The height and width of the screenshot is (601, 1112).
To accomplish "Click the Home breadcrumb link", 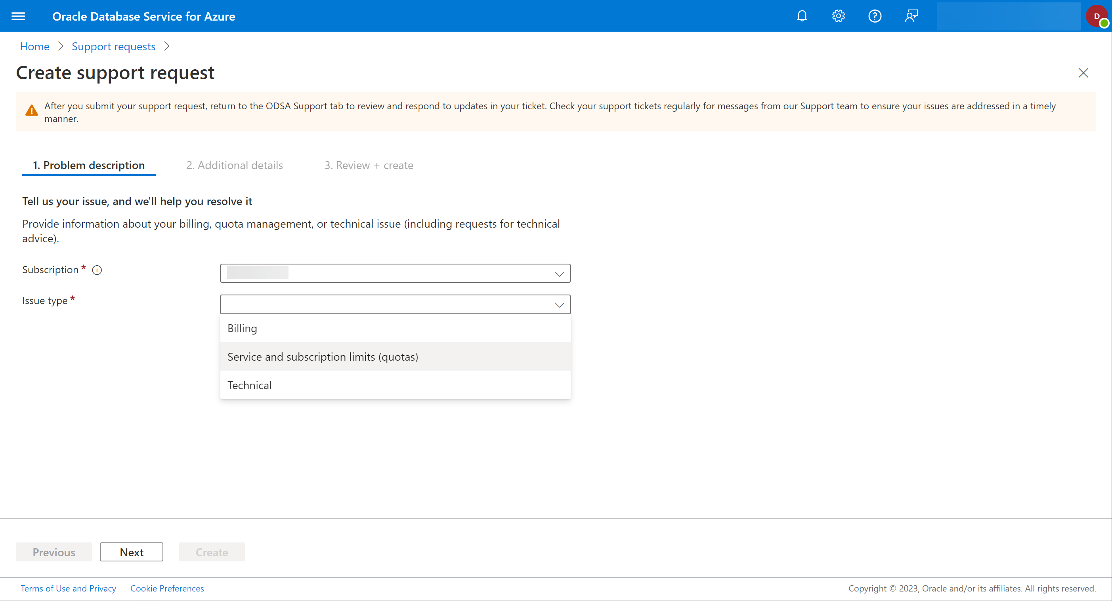I will coord(35,46).
